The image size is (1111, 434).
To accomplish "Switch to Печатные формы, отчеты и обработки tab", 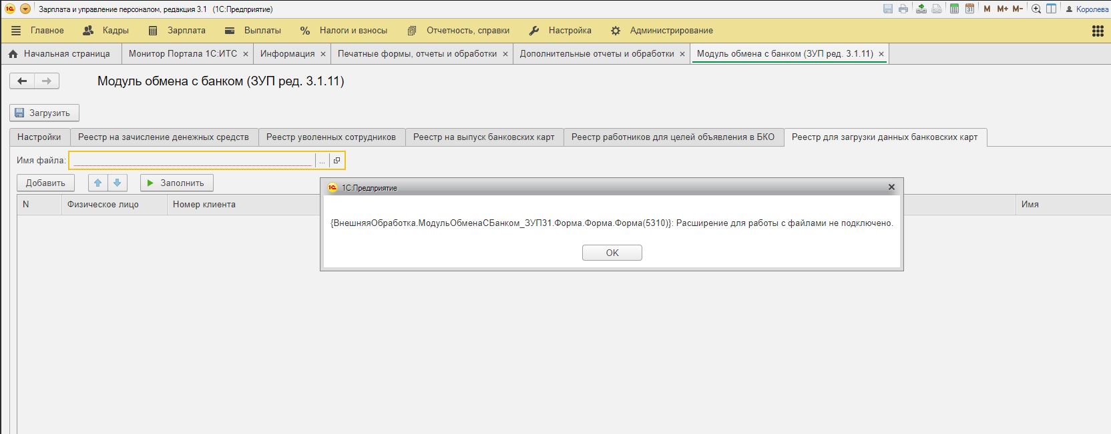I will tap(417, 54).
